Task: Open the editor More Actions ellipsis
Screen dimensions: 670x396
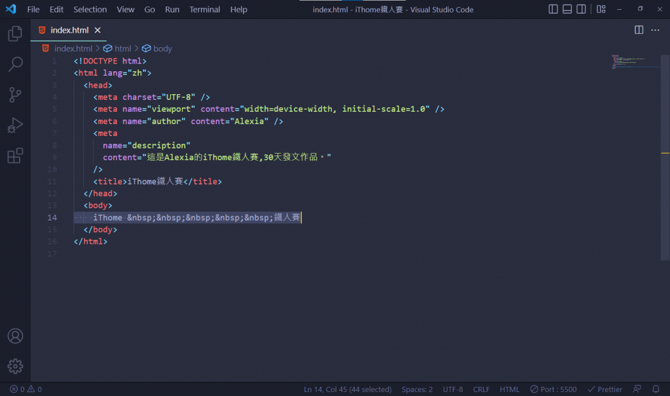Action: tap(655, 30)
